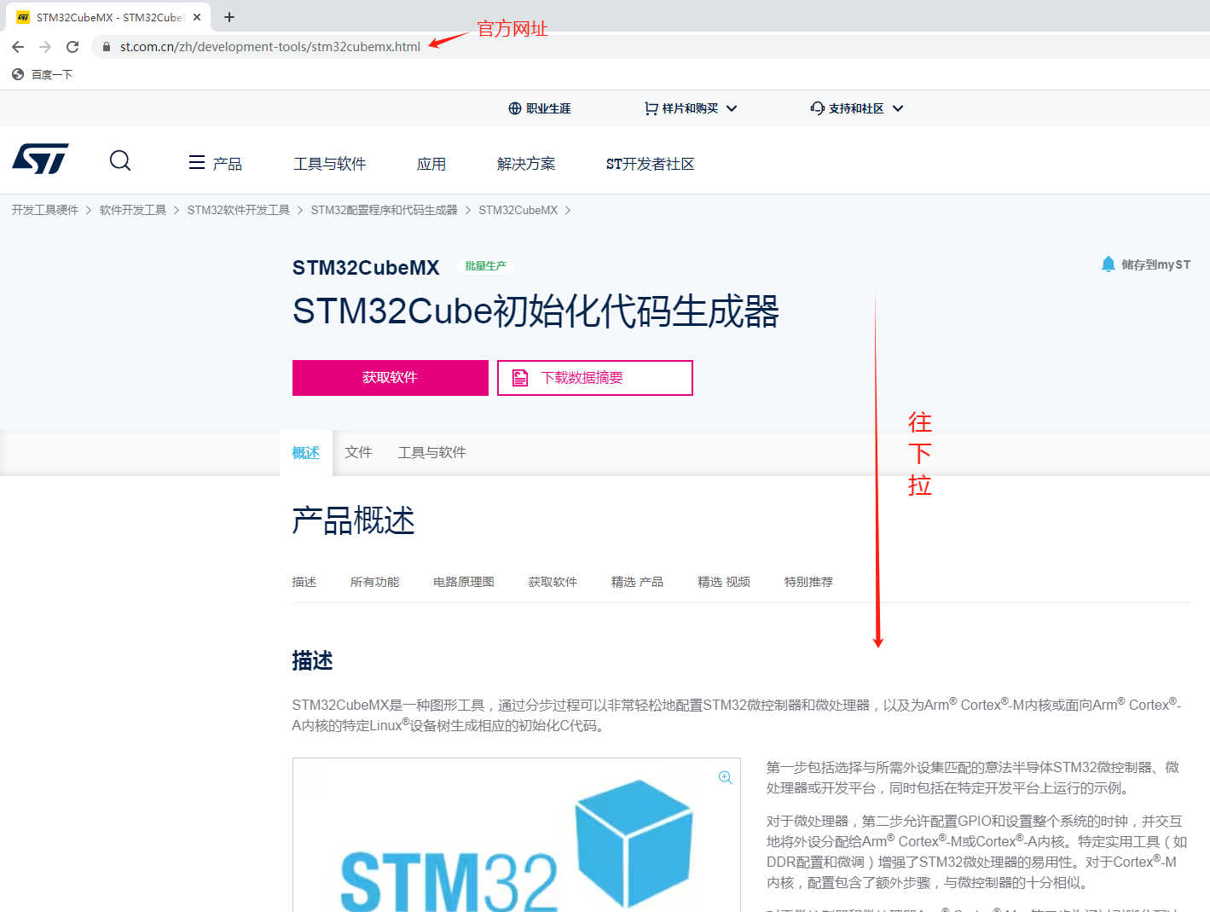Viewport: 1210px width, 912px height.
Task: Click the STM32 cube product image
Action: tap(517, 835)
